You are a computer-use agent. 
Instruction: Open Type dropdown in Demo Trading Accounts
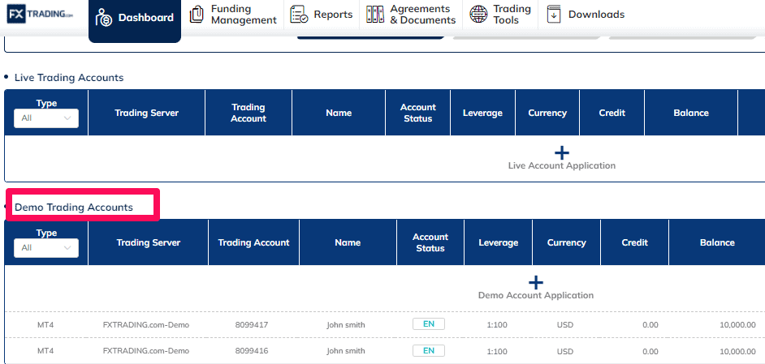click(x=46, y=248)
